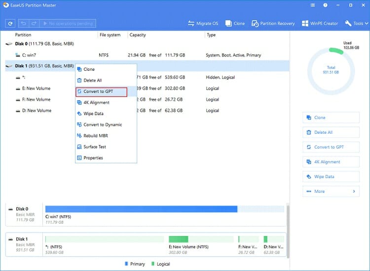
Task: Open the WinPE Creator tool
Action: 321,23
